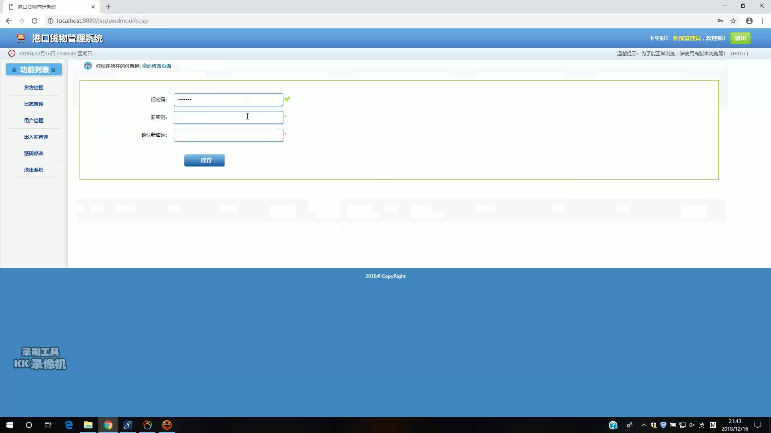
Task: Click the home icon in breadcrumb bar
Action: pos(88,66)
